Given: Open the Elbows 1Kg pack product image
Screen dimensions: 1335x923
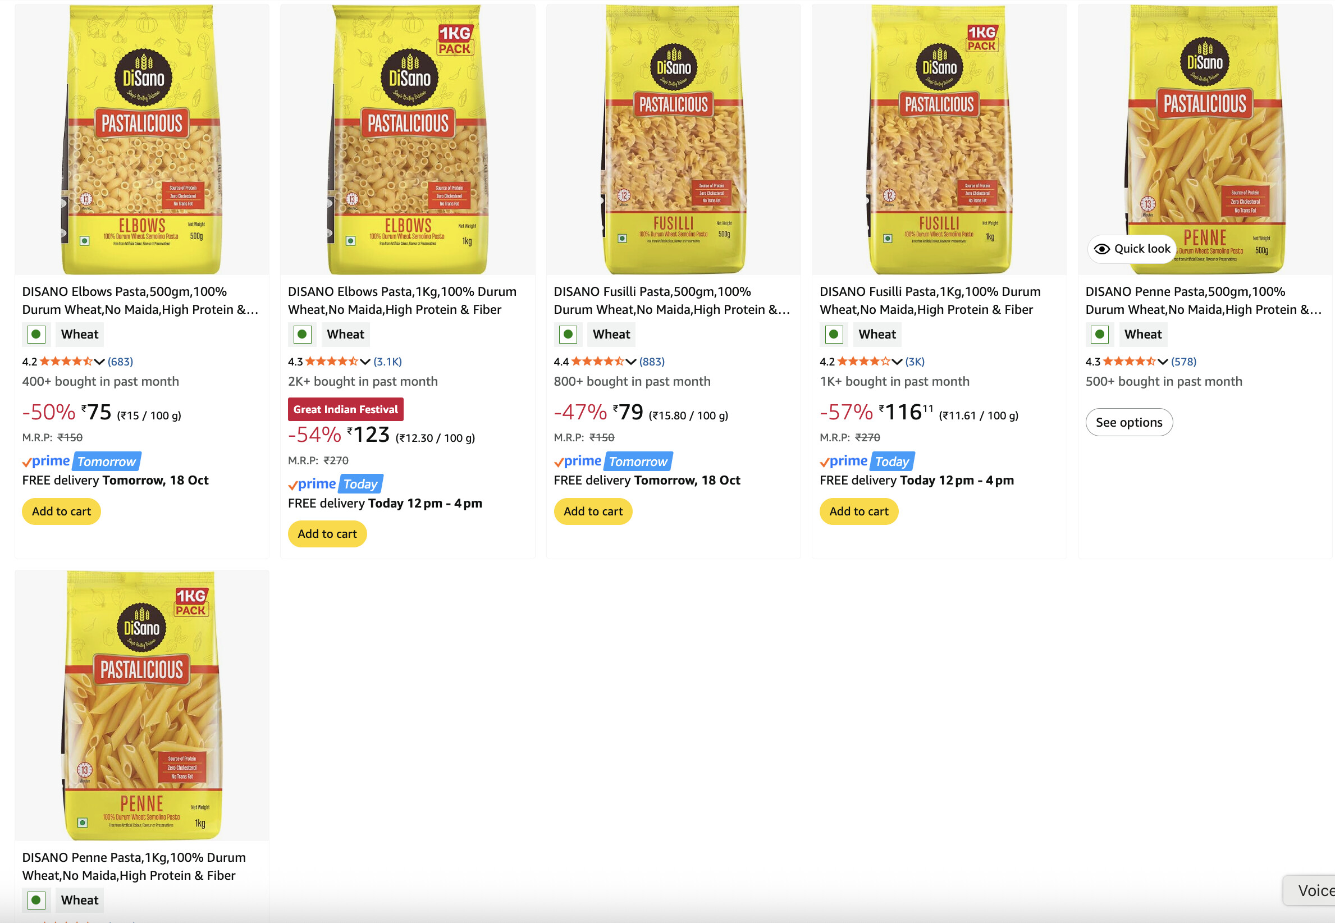Looking at the screenshot, I should 408,139.
